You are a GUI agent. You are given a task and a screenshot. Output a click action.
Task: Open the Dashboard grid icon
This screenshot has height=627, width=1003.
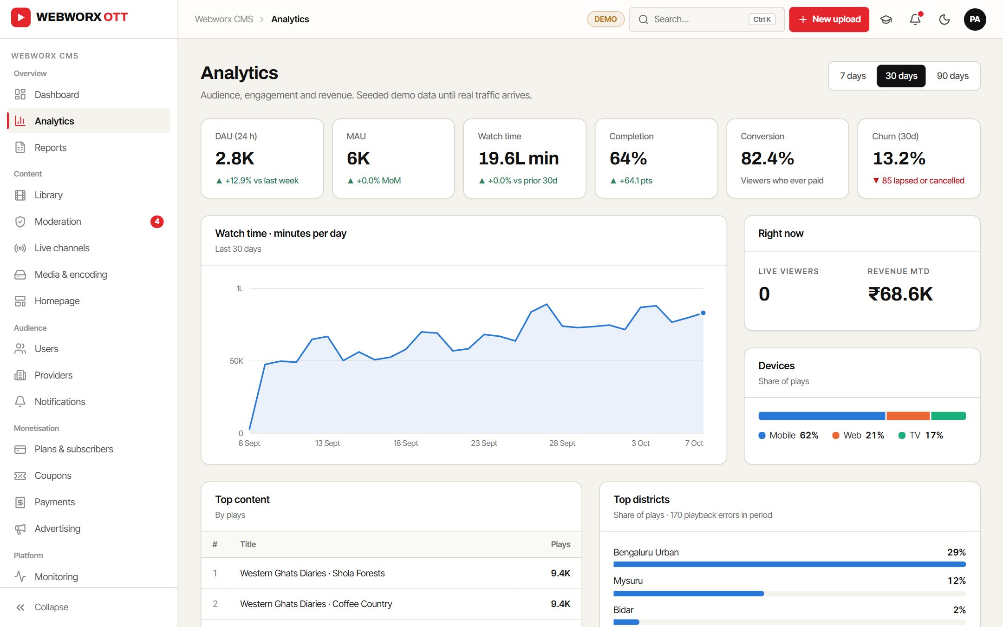(x=20, y=95)
